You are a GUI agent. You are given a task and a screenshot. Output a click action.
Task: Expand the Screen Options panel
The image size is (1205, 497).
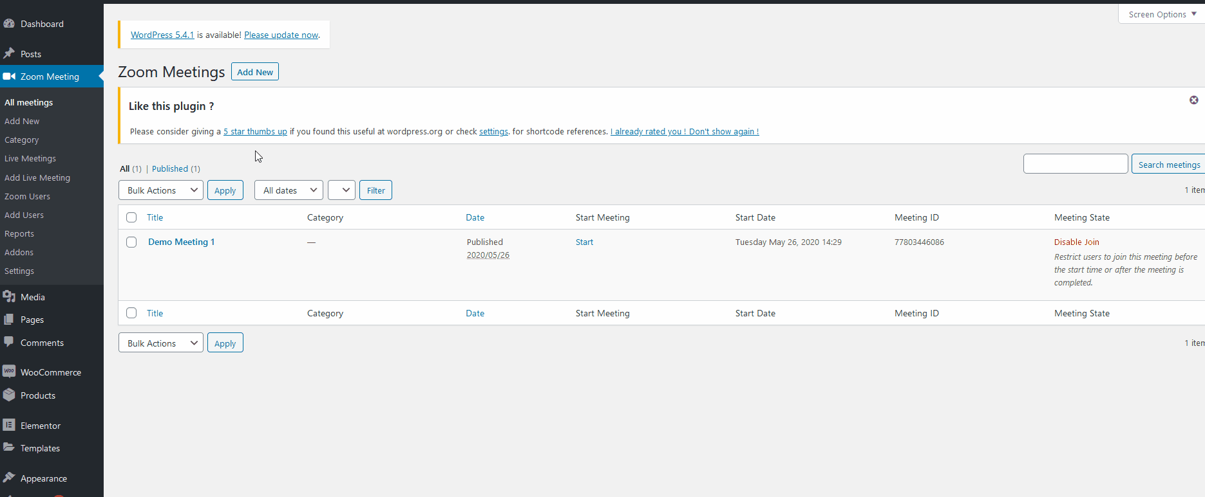coord(1162,14)
